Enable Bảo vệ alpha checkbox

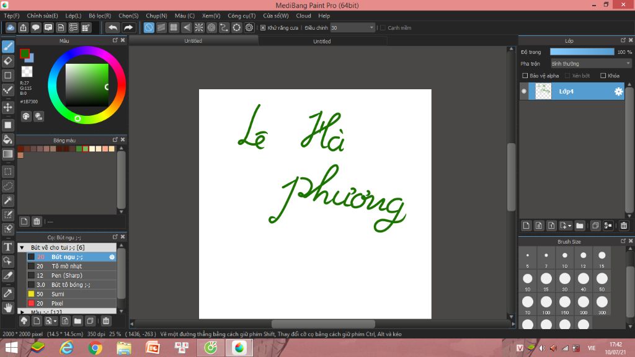click(x=525, y=76)
